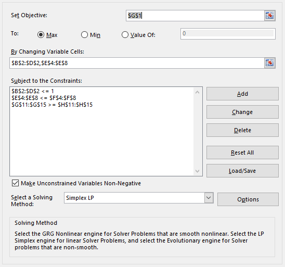The height and width of the screenshot is (267, 285).
Task: Click the Reset All button
Action: (242, 152)
